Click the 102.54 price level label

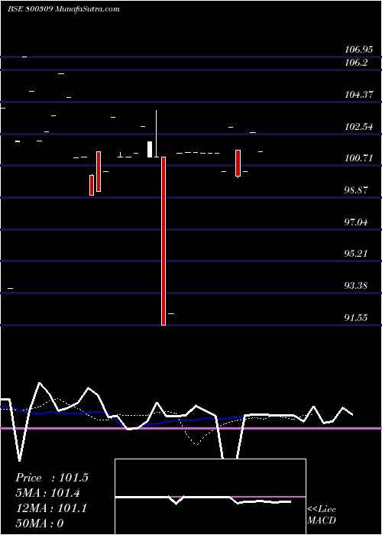[x=359, y=127]
